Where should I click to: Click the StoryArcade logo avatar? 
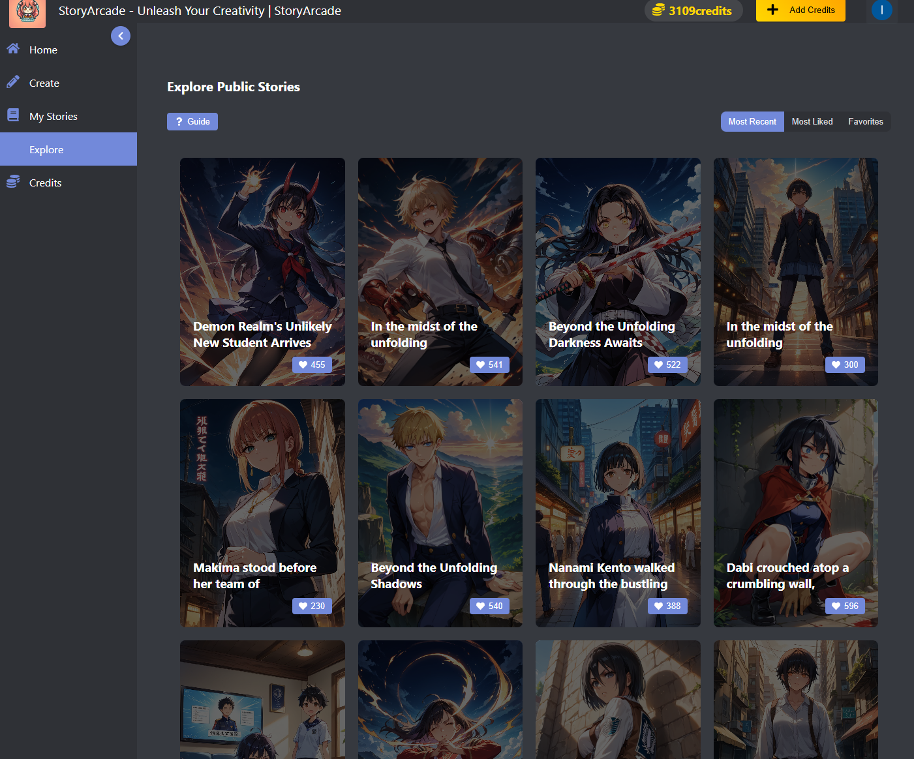[27, 13]
